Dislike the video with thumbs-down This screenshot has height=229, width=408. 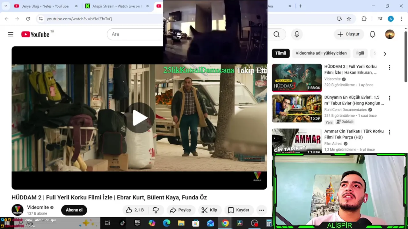click(156, 210)
